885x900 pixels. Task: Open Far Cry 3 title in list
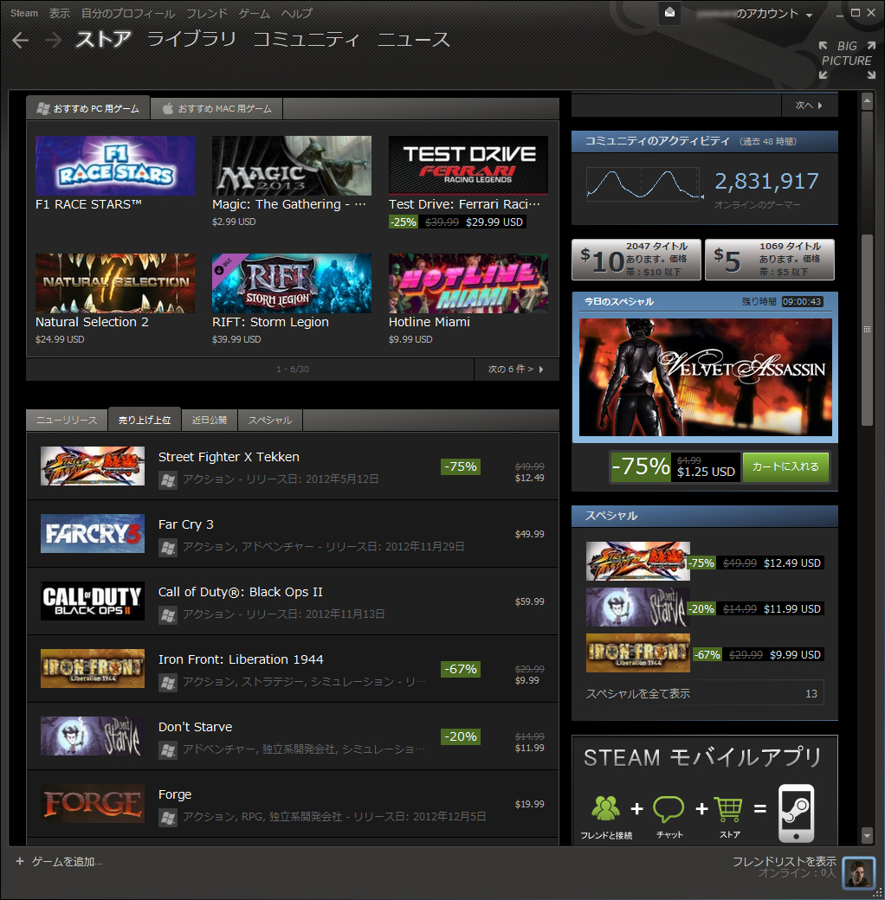pos(186,524)
